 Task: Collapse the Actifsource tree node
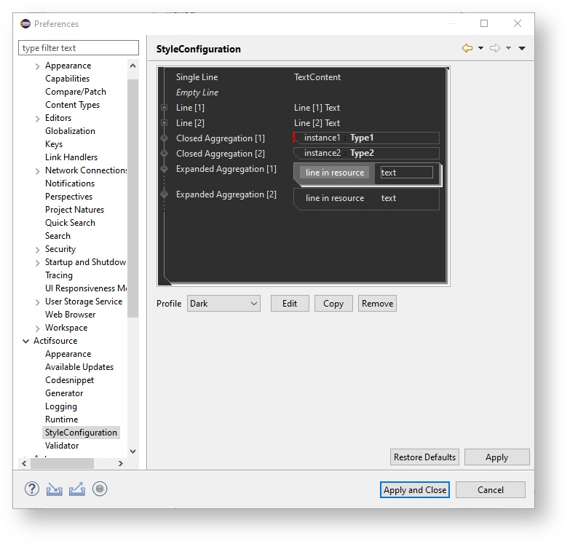[26, 341]
